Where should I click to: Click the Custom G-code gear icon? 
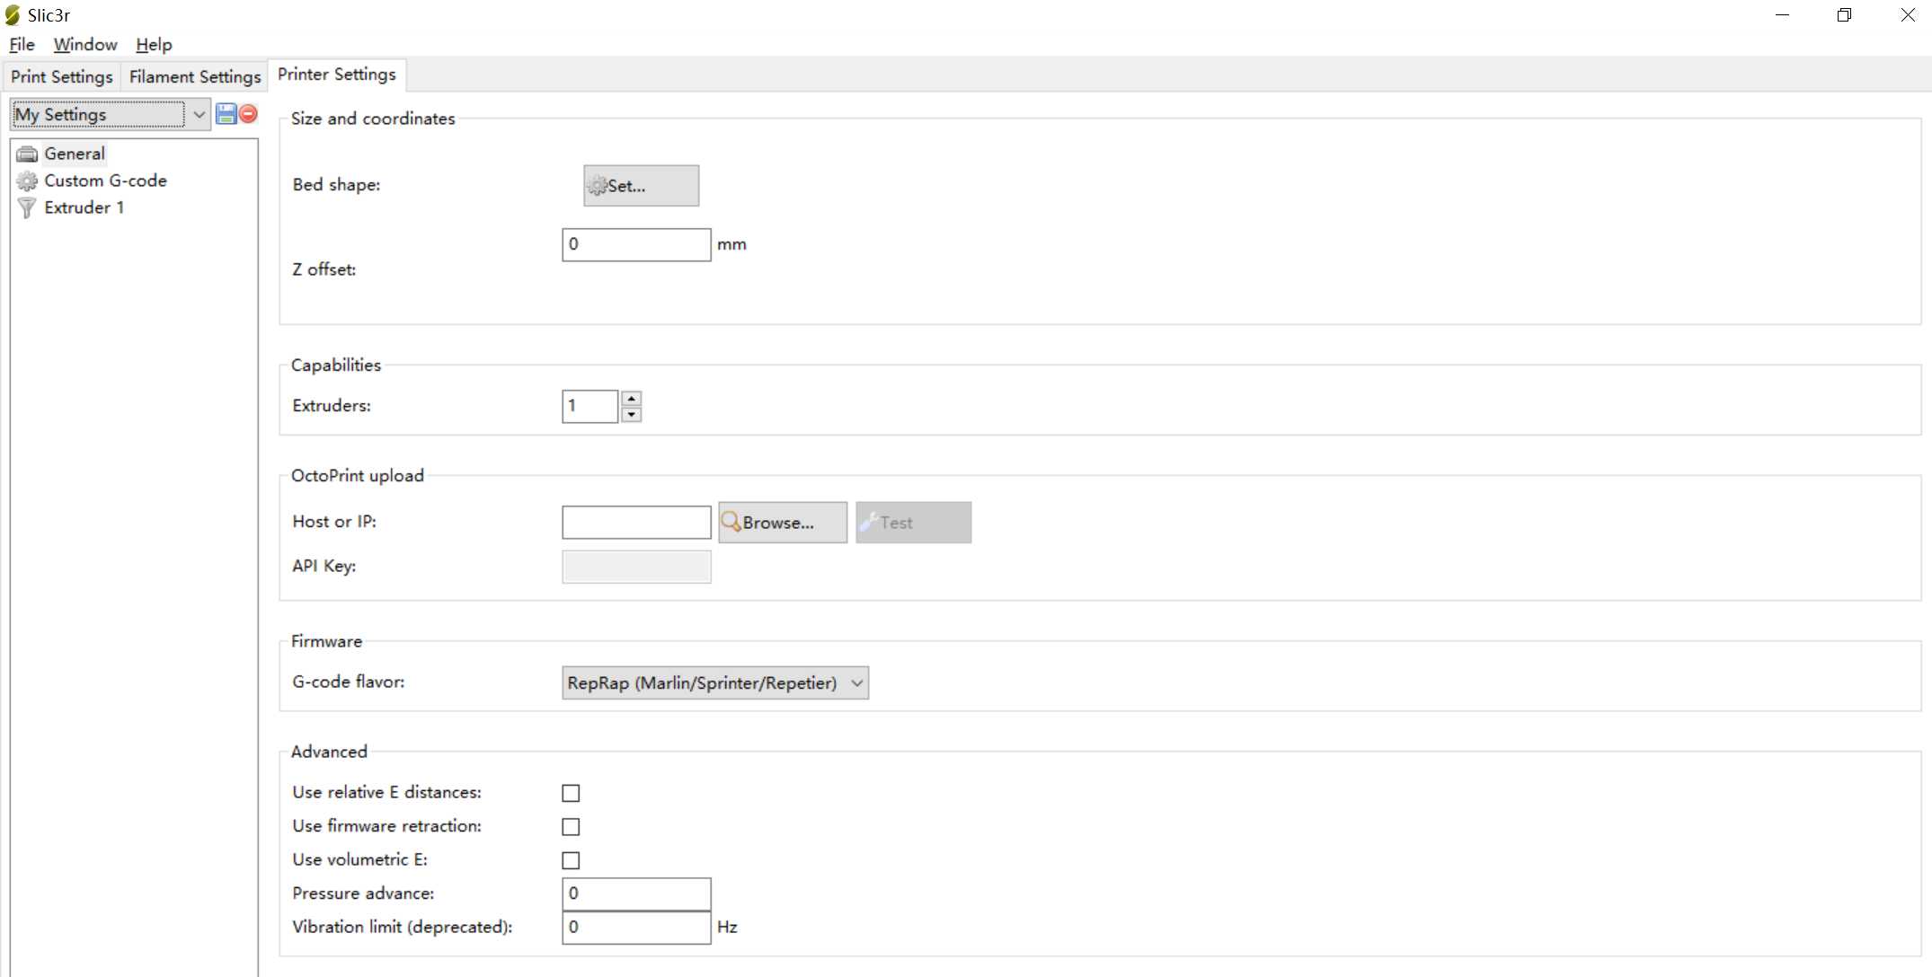tap(28, 180)
